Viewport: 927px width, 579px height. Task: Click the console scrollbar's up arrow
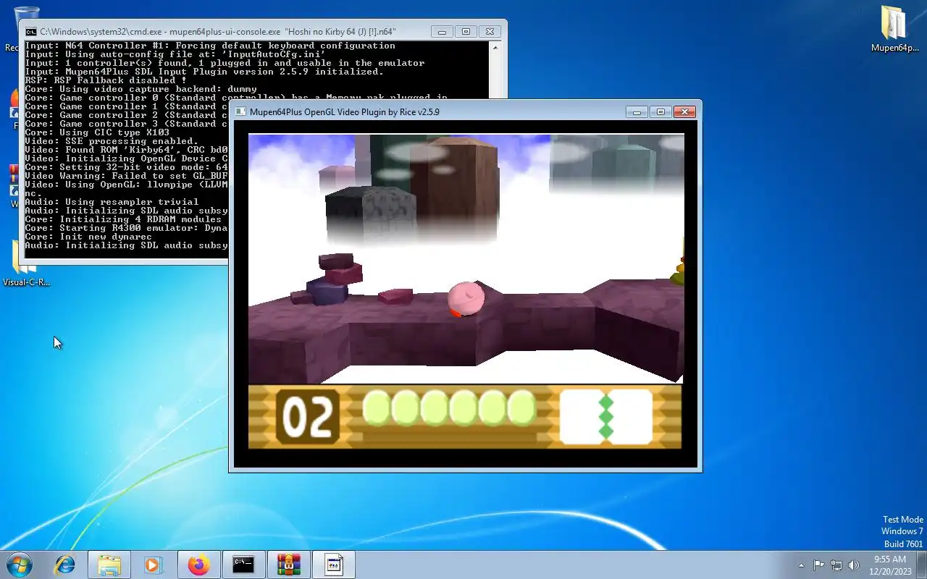point(496,48)
